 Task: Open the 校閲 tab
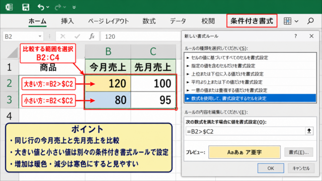click(x=208, y=21)
